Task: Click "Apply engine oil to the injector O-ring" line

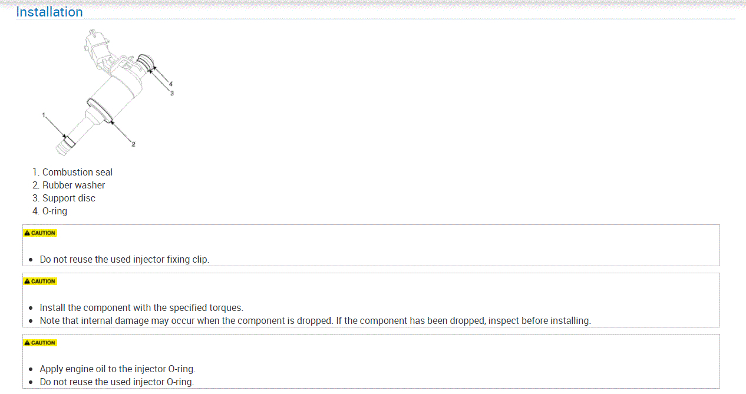Action: pyautogui.click(x=117, y=369)
